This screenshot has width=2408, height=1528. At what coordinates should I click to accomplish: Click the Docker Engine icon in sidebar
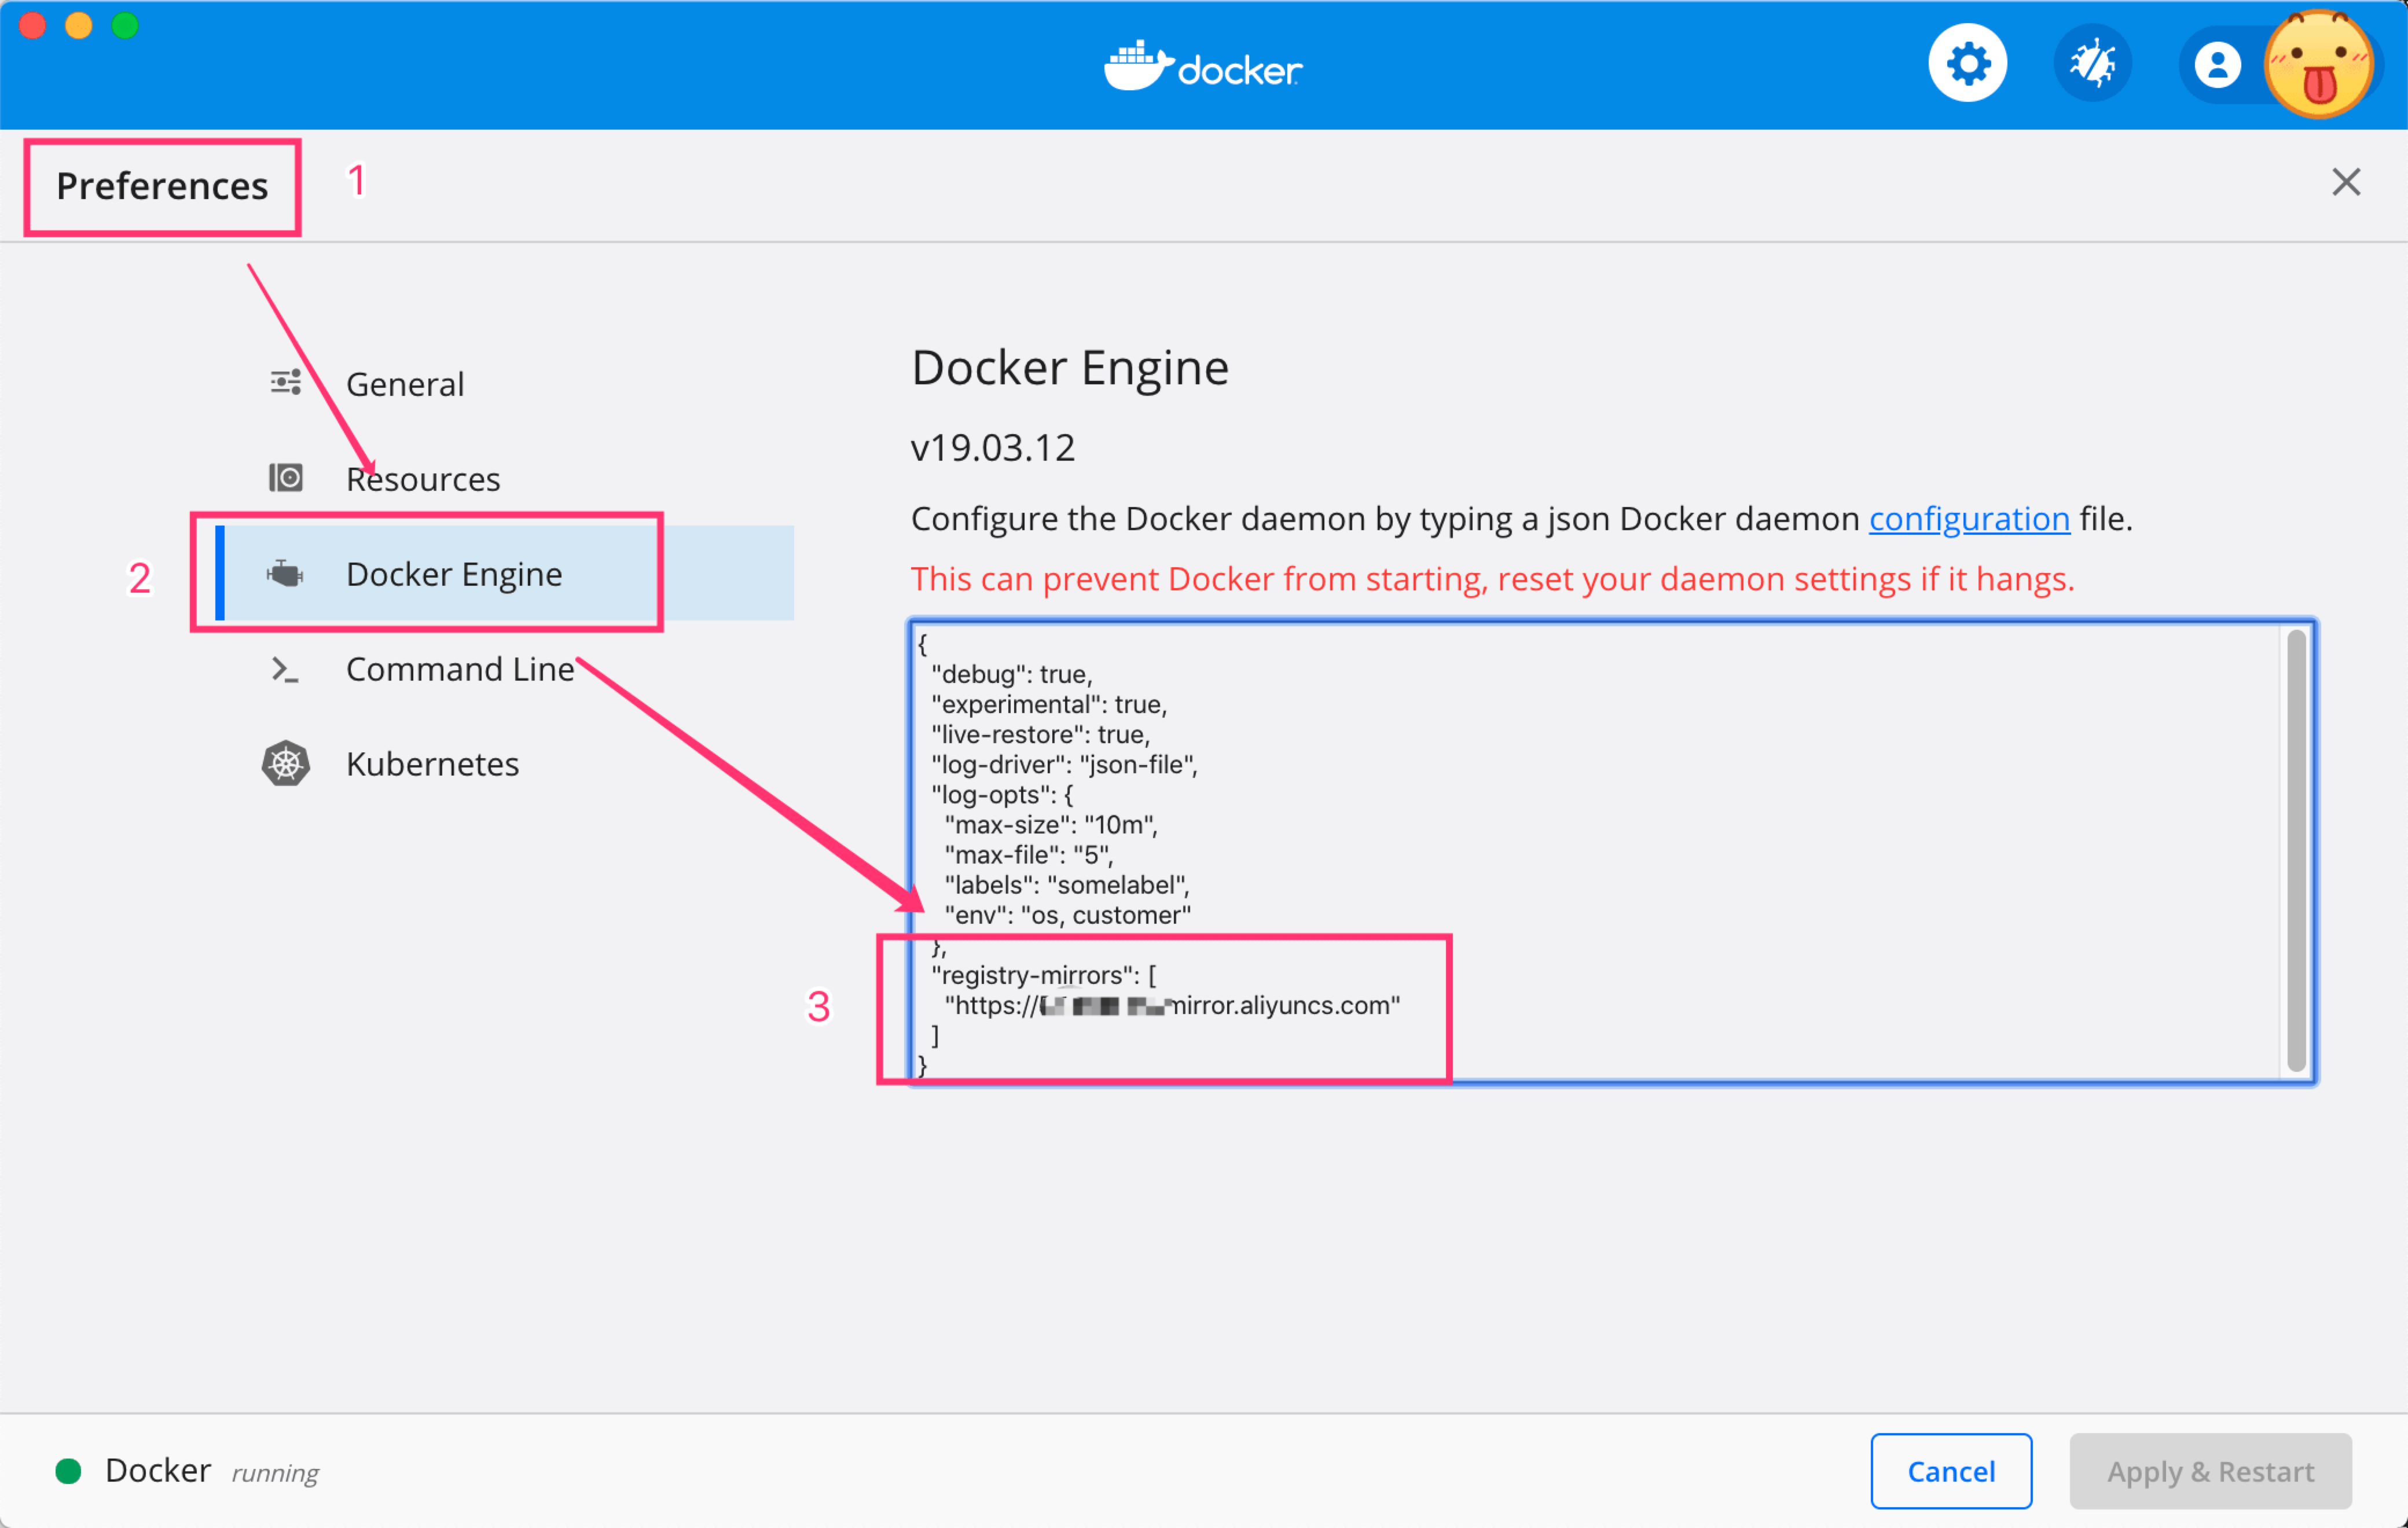[x=286, y=574]
